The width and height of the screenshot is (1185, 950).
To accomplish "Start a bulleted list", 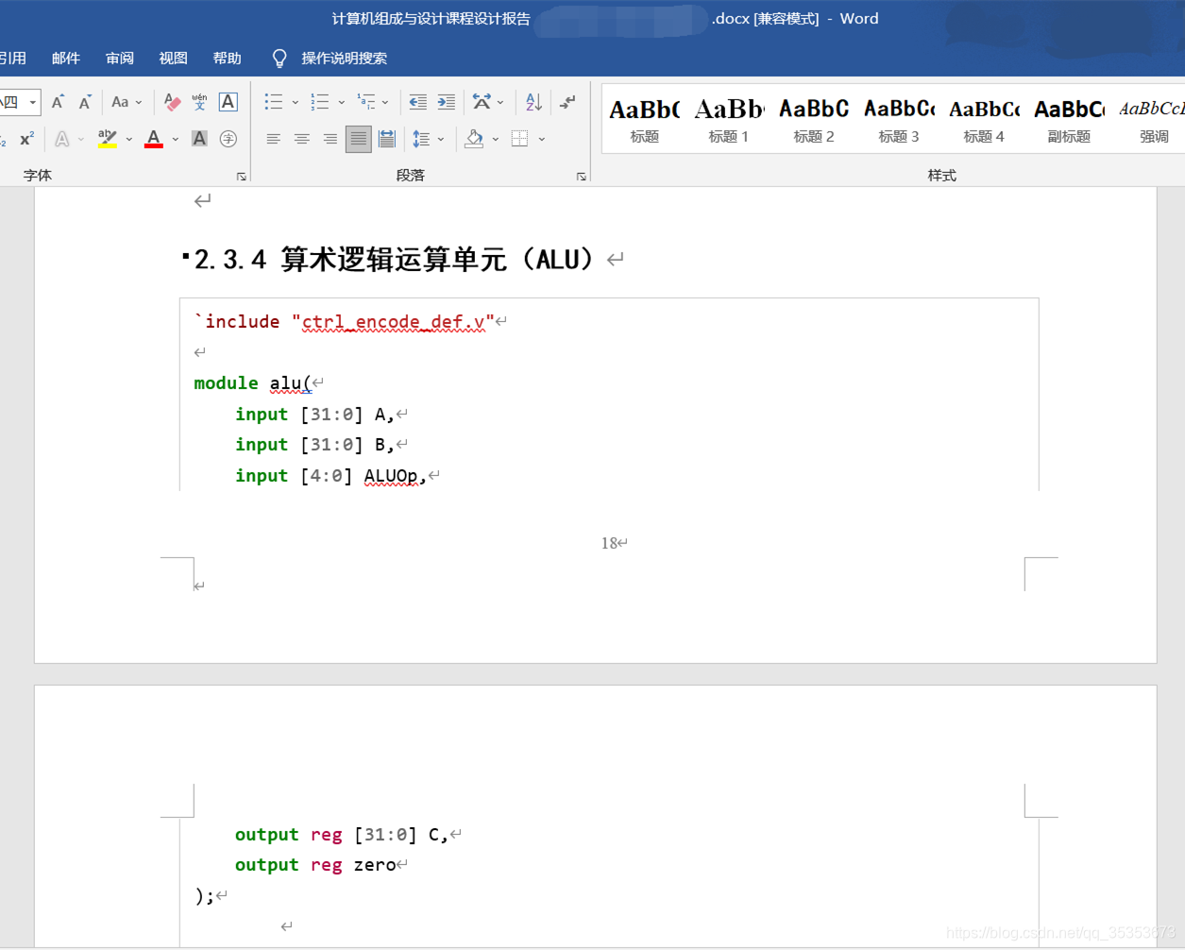I will pos(274,102).
